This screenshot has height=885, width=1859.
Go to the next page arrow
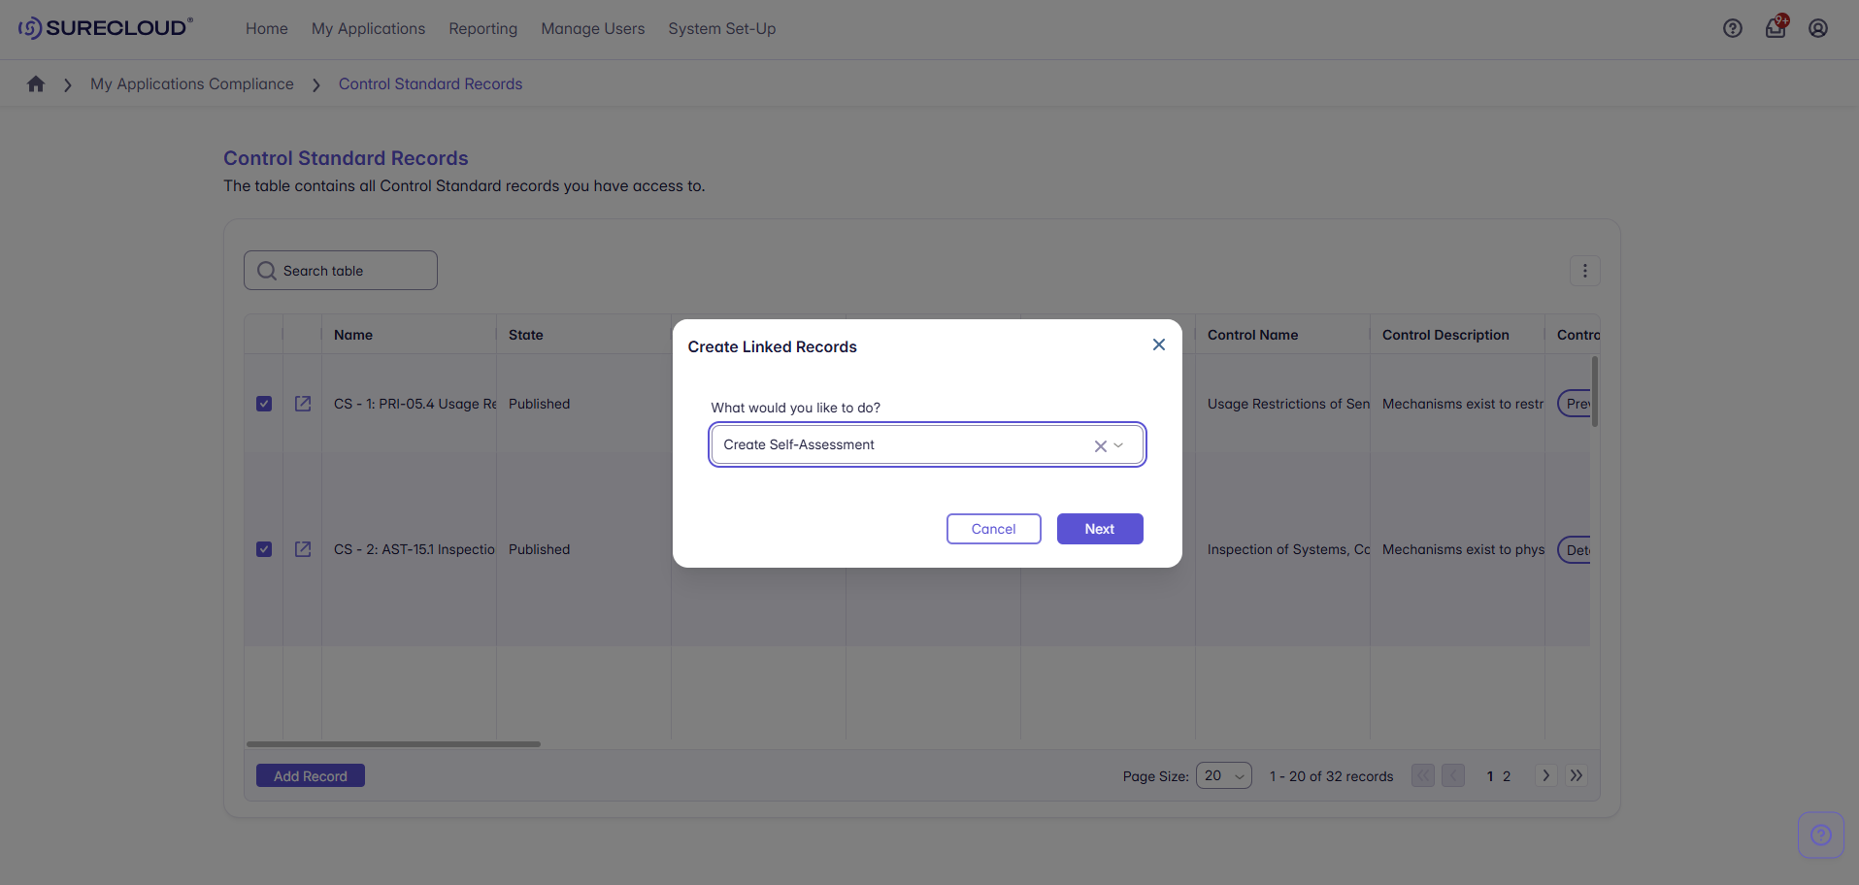point(1545,776)
